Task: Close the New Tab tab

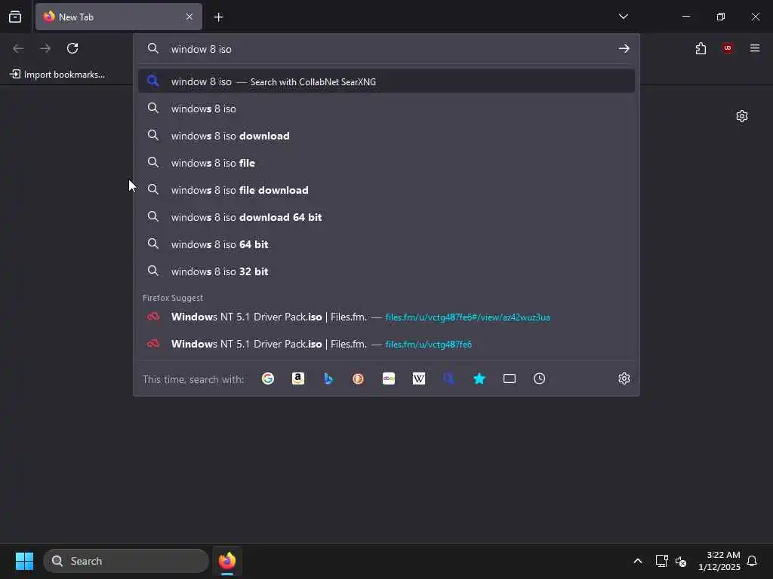Action: (x=189, y=17)
